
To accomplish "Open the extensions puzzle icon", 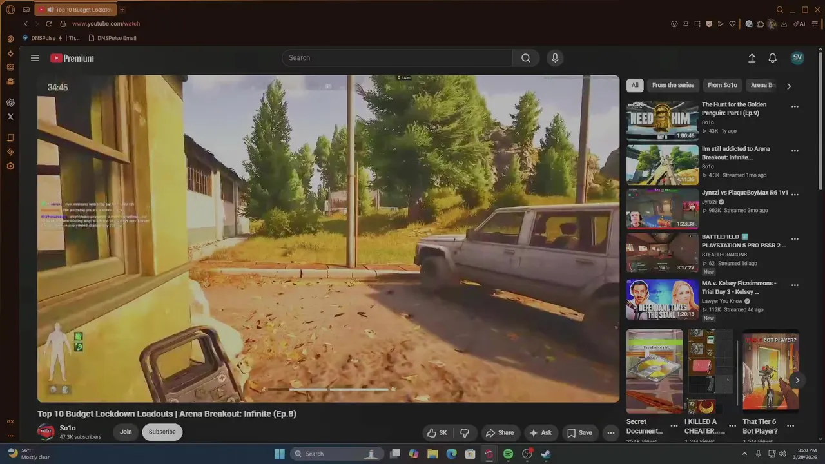I will coord(761,24).
